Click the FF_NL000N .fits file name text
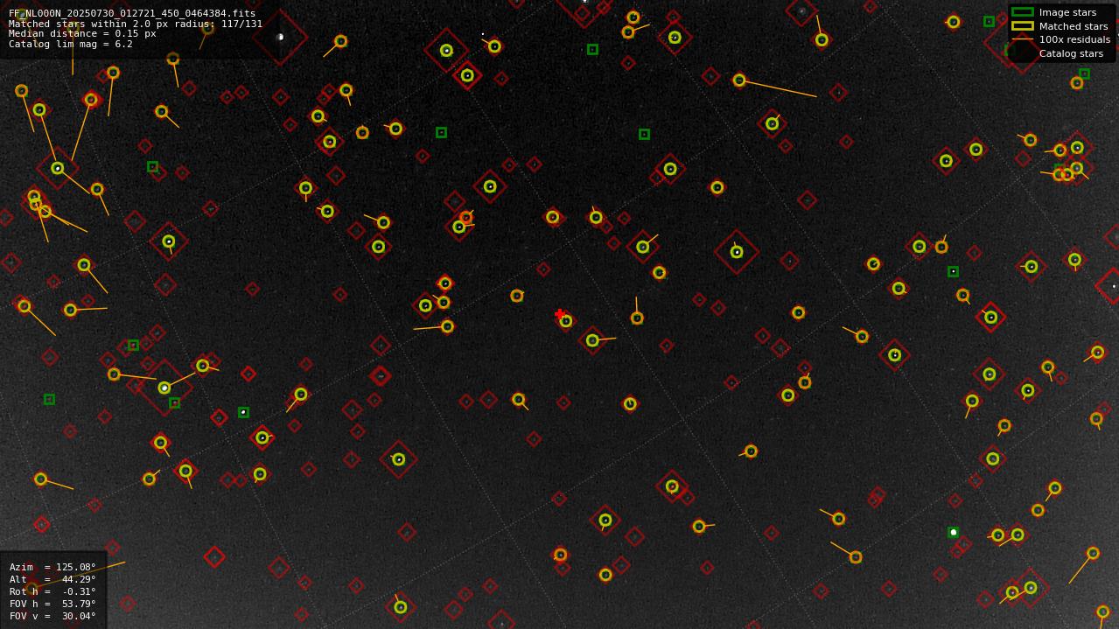 [132, 13]
